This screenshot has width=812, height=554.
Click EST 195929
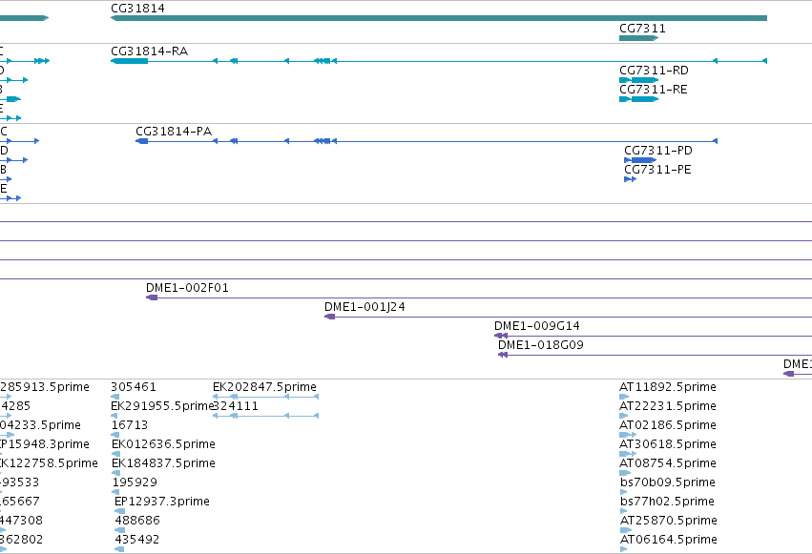tap(135, 482)
